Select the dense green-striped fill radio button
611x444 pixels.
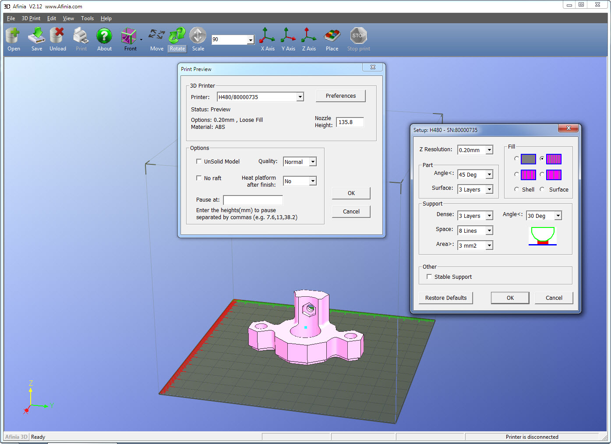pyautogui.click(x=542, y=159)
